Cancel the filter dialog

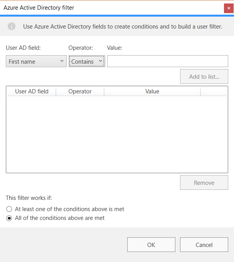click(204, 245)
